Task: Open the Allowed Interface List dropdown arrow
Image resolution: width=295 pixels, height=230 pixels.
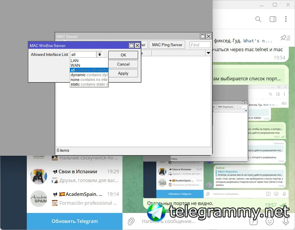Action: pyautogui.click(x=100, y=54)
